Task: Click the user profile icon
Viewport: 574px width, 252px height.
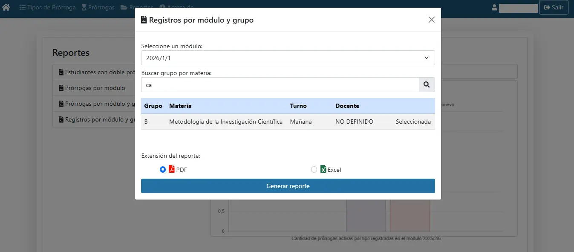Action: tap(494, 7)
